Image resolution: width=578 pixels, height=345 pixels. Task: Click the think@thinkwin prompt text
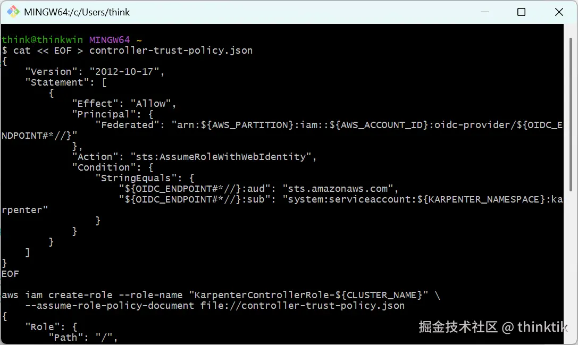[x=43, y=39]
